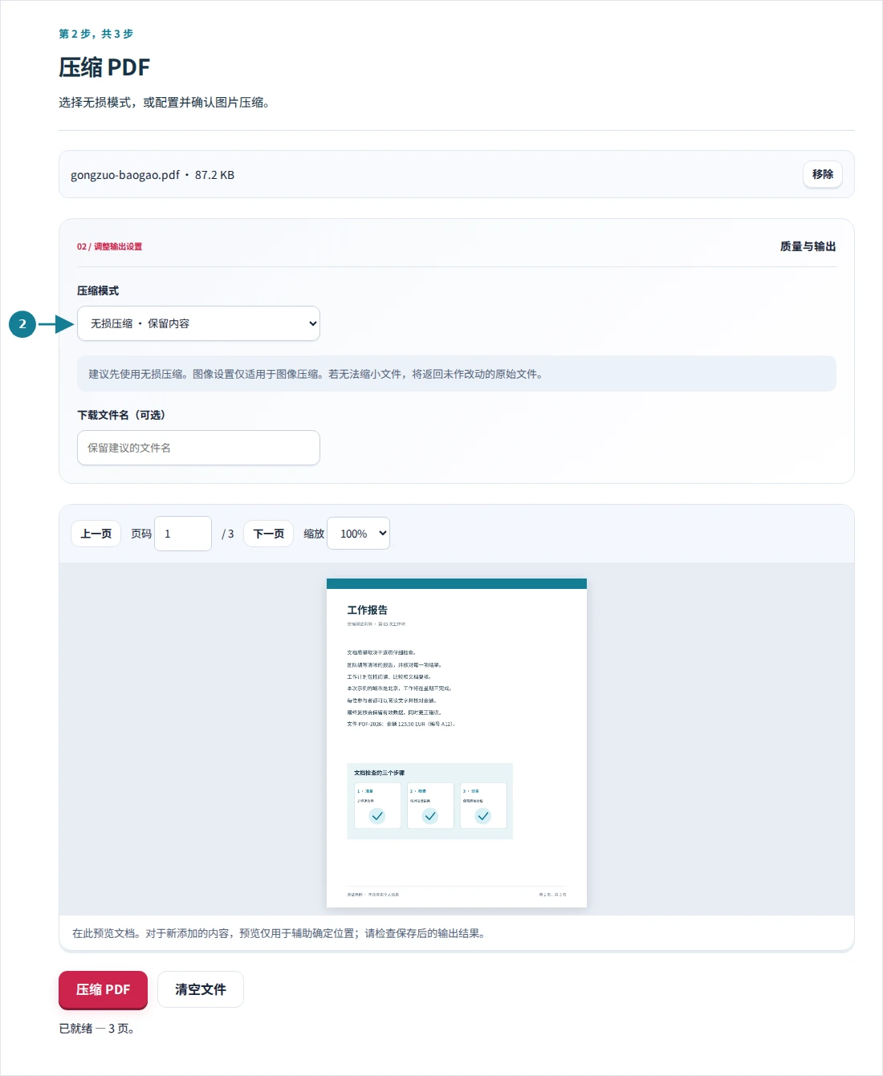The width and height of the screenshot is (883, 1076).
Task: Click the preview note starting 在此预览文档
Action: click(x=279, y=933)
